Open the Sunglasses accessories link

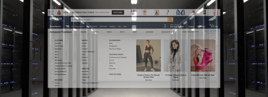pyautogui.click(x=113, y=46)
